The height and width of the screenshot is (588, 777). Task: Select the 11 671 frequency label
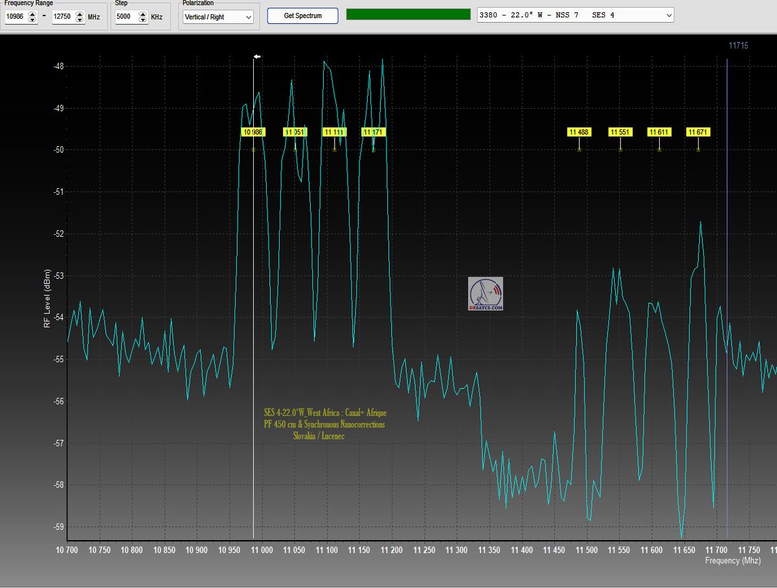tap(698, 132)
